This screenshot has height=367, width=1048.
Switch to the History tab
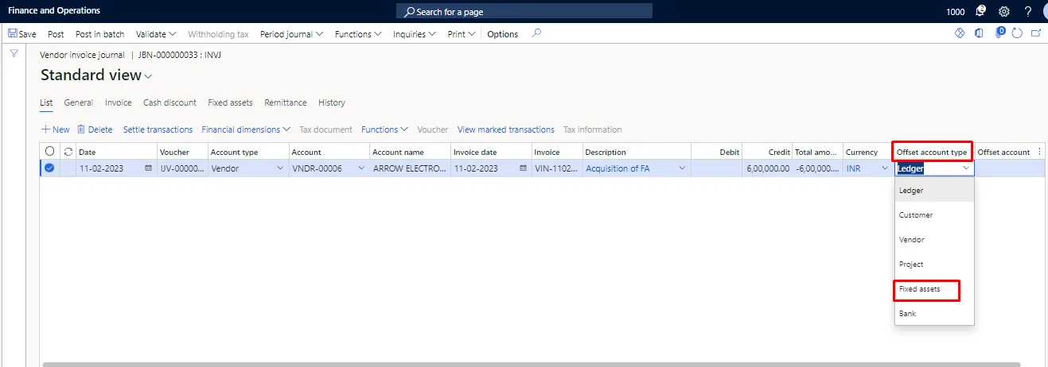pyautogui.click(x=332, y=102)
